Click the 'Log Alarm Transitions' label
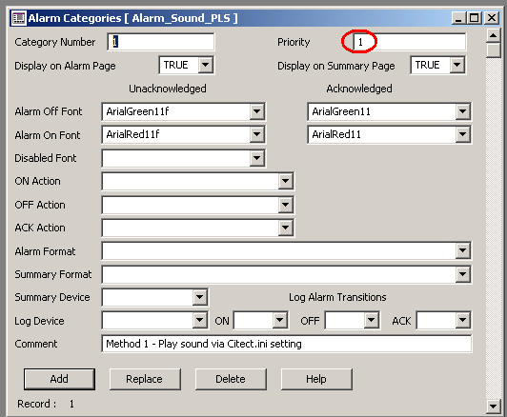The width and height of the screenshot is (507, 417). point(337,297)
